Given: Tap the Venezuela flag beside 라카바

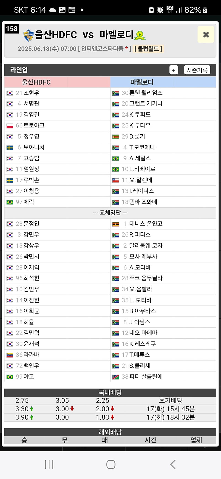Looking at the screenshot, I should click(10, 355).
